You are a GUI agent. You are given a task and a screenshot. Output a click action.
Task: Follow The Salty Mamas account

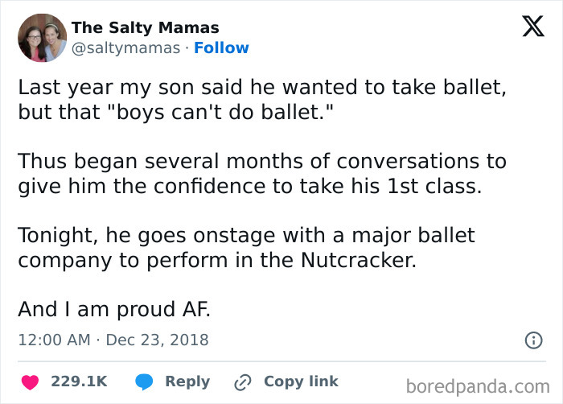pyautogui.click(x=221, y=48)
